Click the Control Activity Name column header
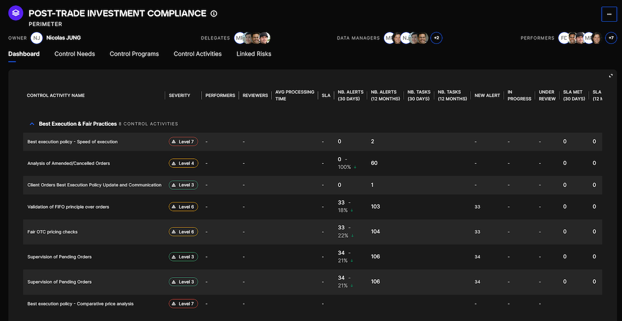Image resolution: width=622 pixels, height=321 pixels. (x=55, y=96)
